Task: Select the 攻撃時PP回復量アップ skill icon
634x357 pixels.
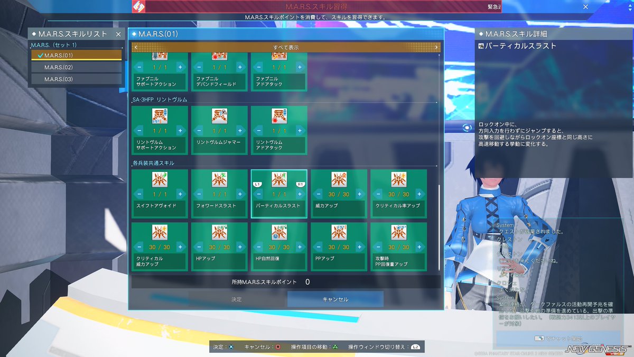Action: (398, 233)
